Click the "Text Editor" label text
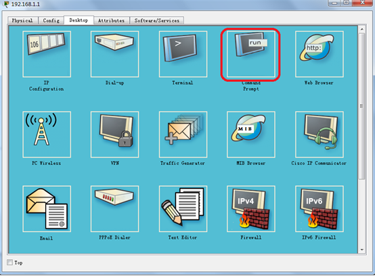The width and height of the screenshot is (375, 276). pyautogui.click(x=183, y=237)
